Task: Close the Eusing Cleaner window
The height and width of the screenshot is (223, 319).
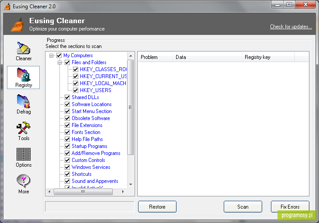Action: [305, 5]
